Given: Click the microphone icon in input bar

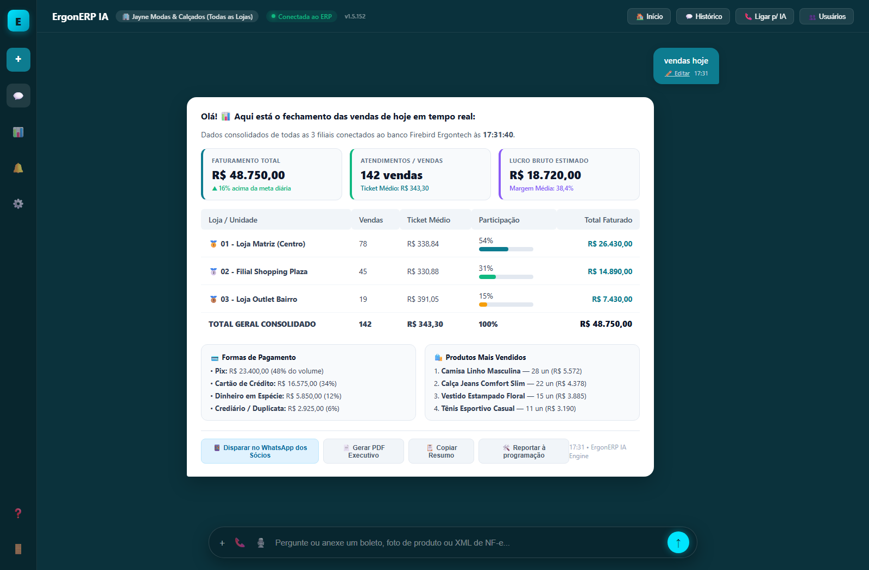Looking at the screenshot, I should click(x=261, y=543).
